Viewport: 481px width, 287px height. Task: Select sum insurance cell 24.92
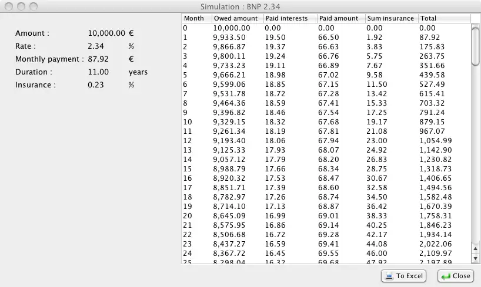click(377, 150)
